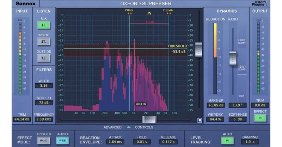Click the Wet/Dry percentage field
The image size is (282, 147).
pos(214,119)
